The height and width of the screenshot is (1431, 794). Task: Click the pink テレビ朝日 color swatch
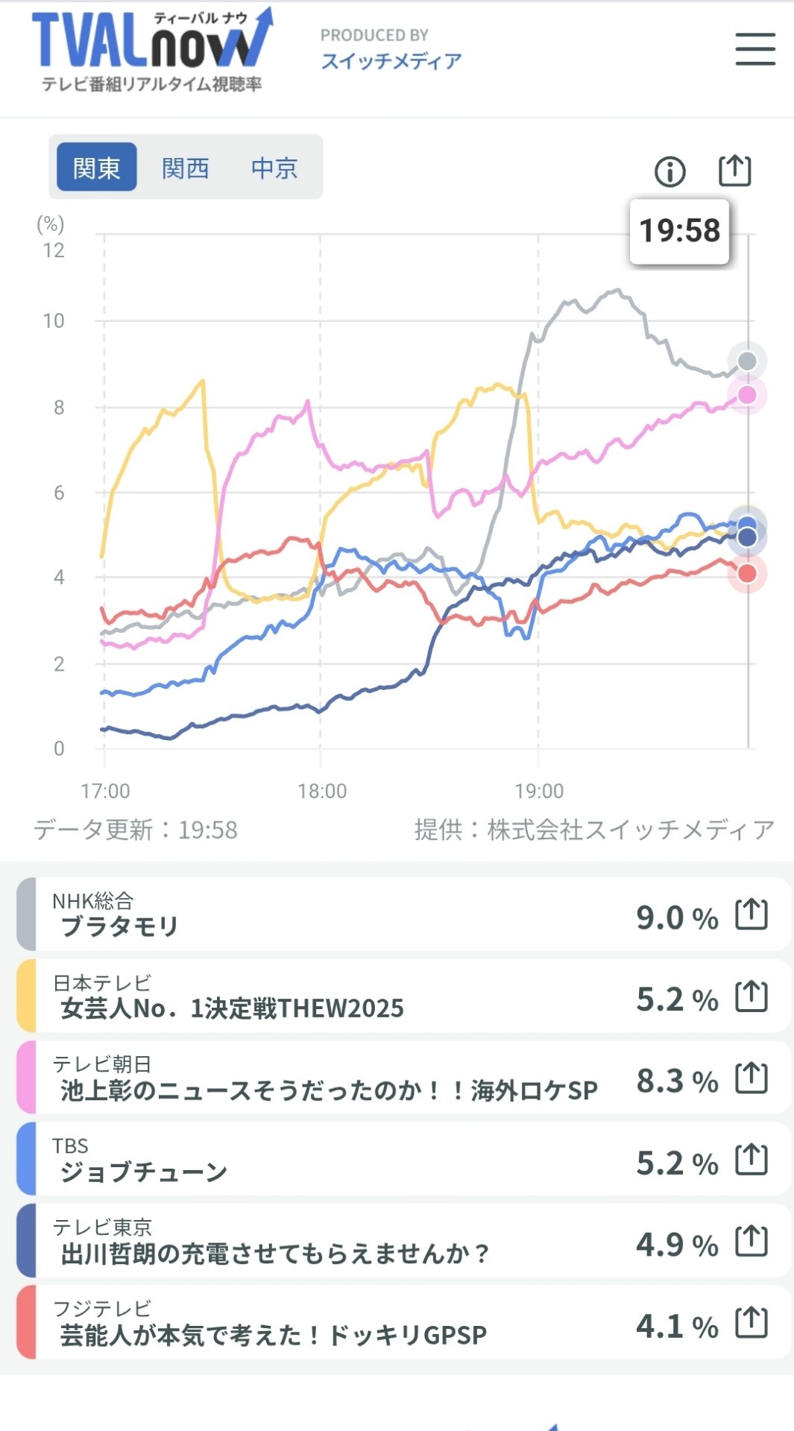(26, 1078)
